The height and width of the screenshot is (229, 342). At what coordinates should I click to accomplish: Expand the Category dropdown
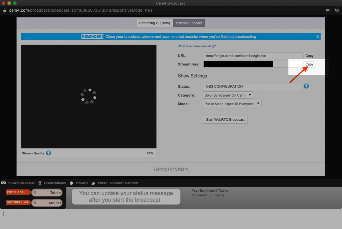pyautogui.click(x=228, y=95)
